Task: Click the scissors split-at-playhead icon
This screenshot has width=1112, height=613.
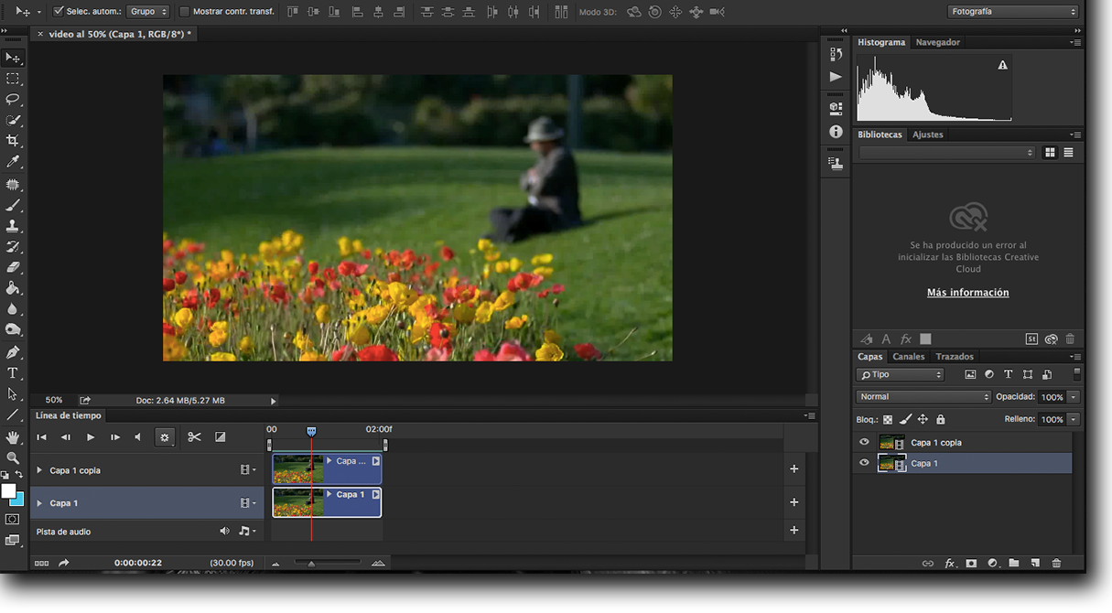Action: pyautogui.click(x=194, y=437)
